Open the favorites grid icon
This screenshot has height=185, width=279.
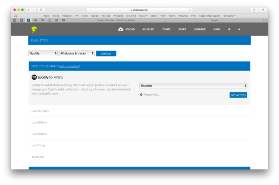(16, 16)
